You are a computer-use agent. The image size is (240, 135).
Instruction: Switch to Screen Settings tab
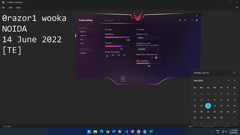pos(86,20)
